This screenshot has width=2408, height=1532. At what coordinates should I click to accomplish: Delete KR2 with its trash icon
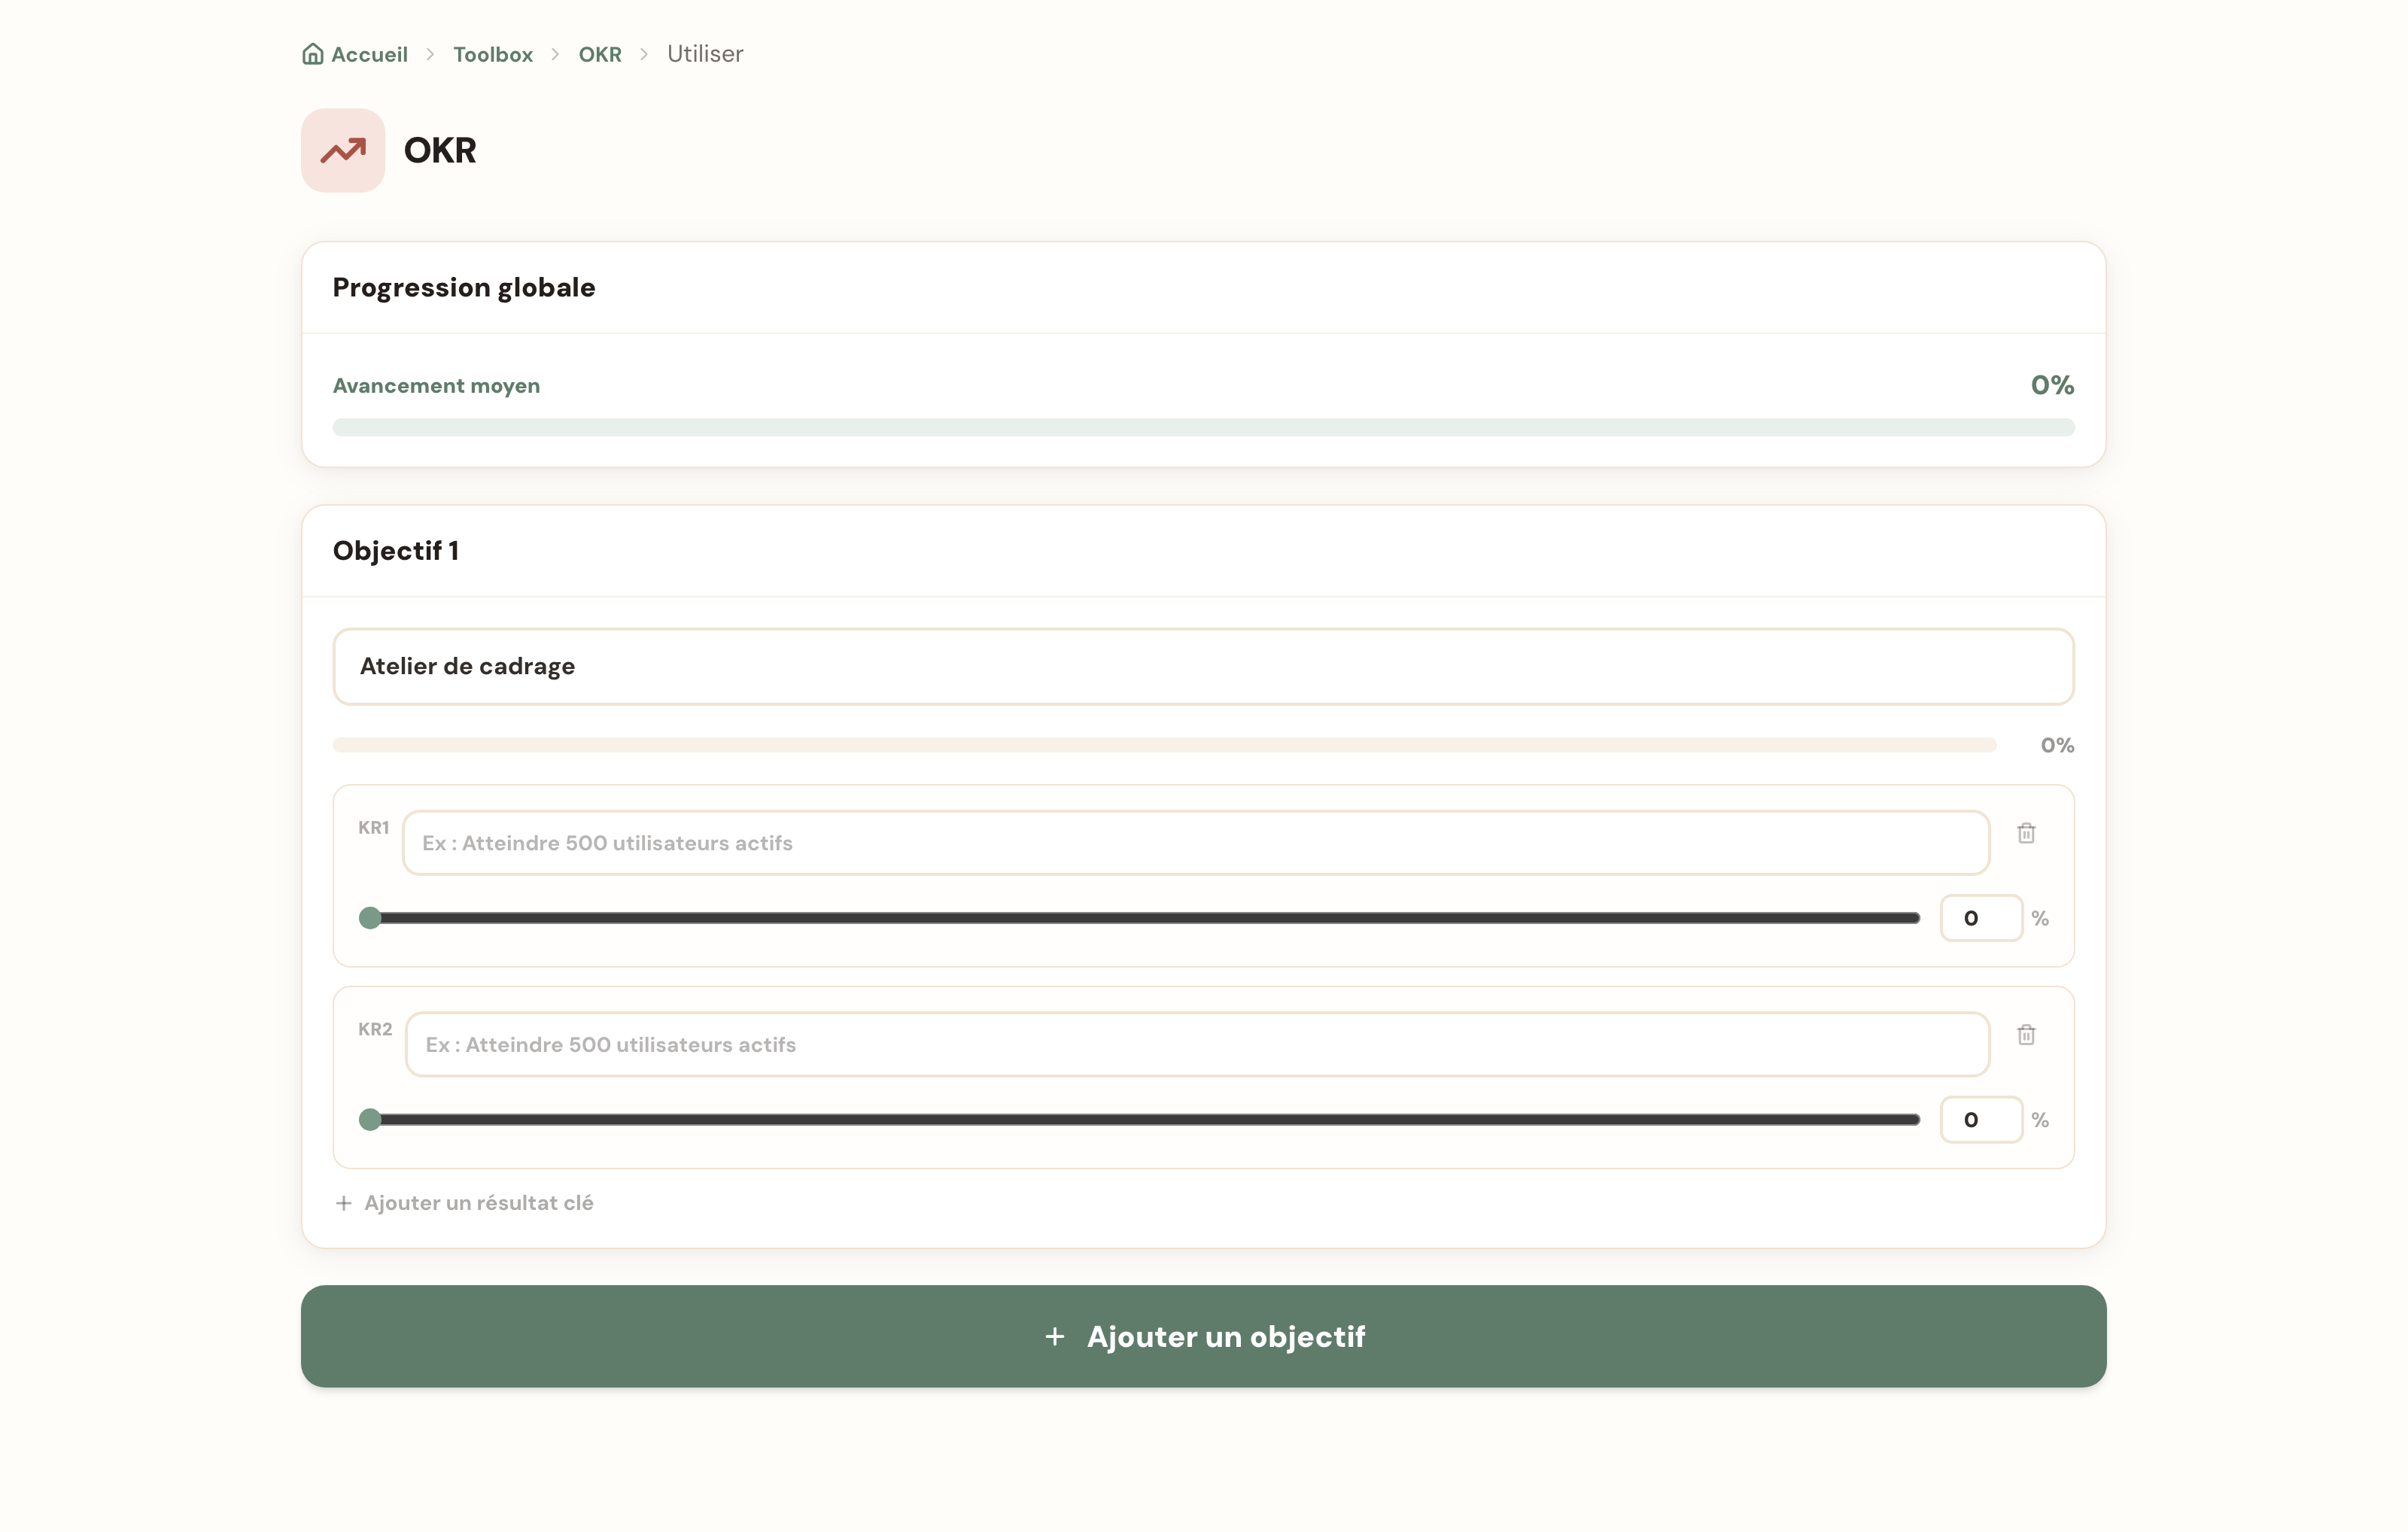tap(2026, 1035)
